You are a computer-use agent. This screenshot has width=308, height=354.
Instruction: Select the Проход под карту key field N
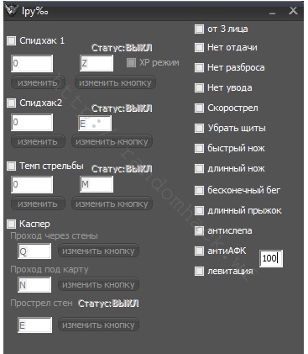tap(34, 285)
